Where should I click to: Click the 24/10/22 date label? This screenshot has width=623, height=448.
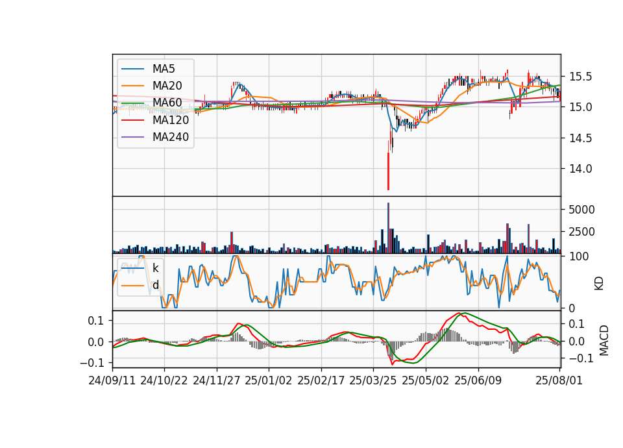(x=164, y=380)
